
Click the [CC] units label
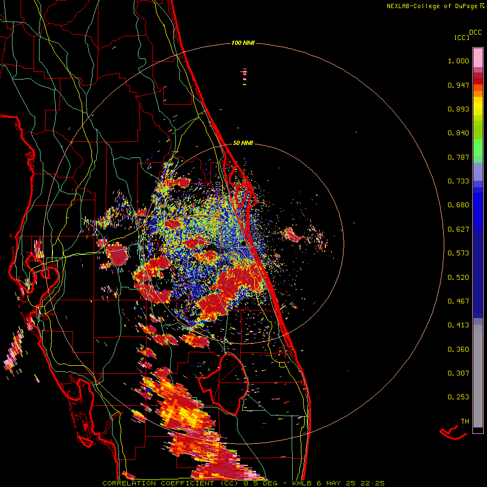462,37
